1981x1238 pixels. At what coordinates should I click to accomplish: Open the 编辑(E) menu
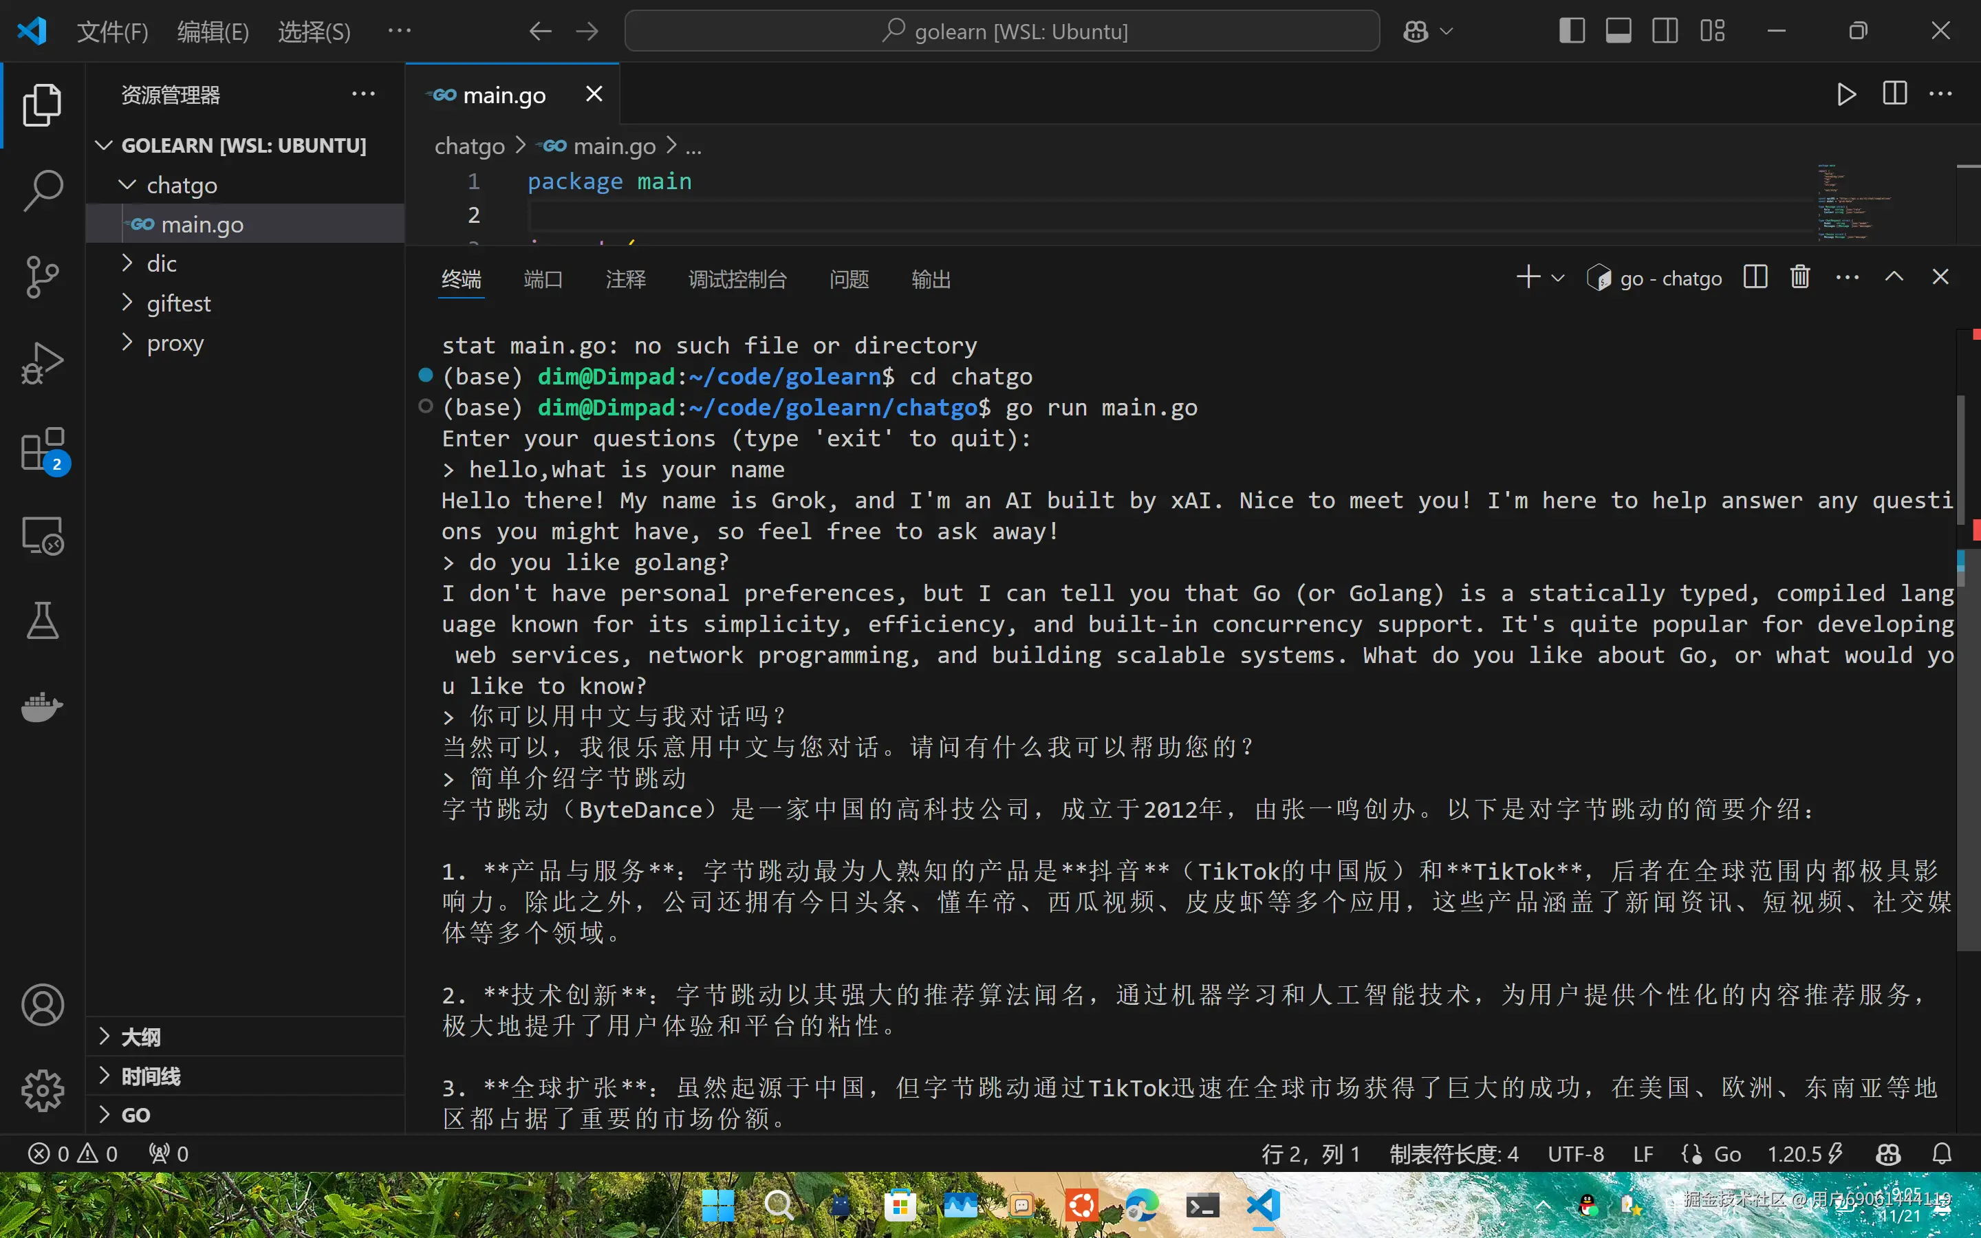(213, 31)
